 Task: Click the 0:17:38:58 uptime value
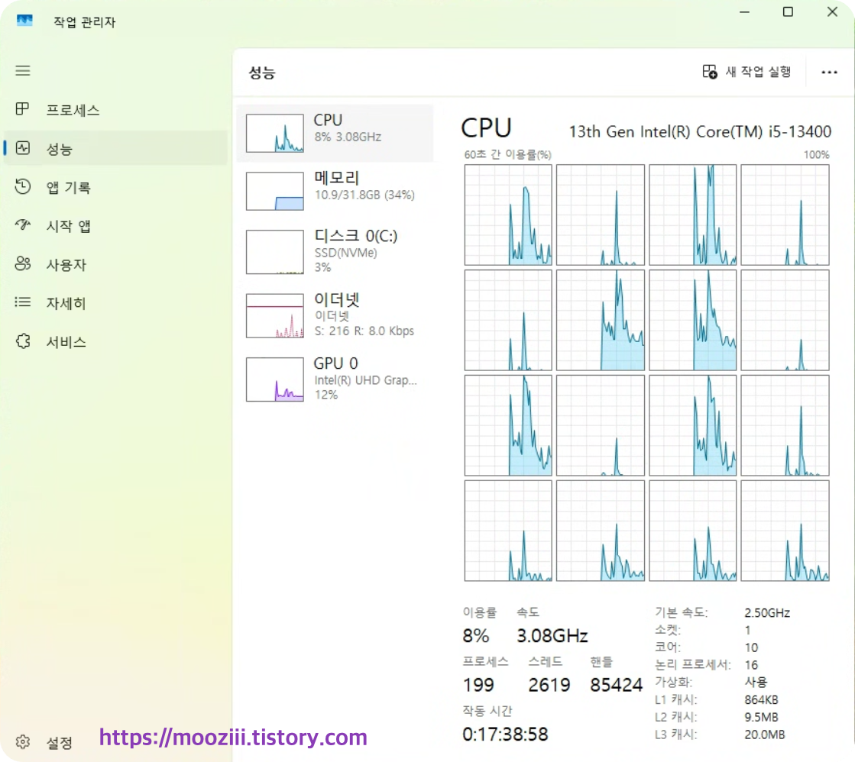(x=505, y=735)
